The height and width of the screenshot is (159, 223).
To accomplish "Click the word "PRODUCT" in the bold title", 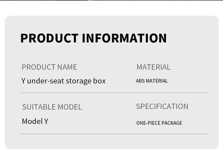I will 49,38.
